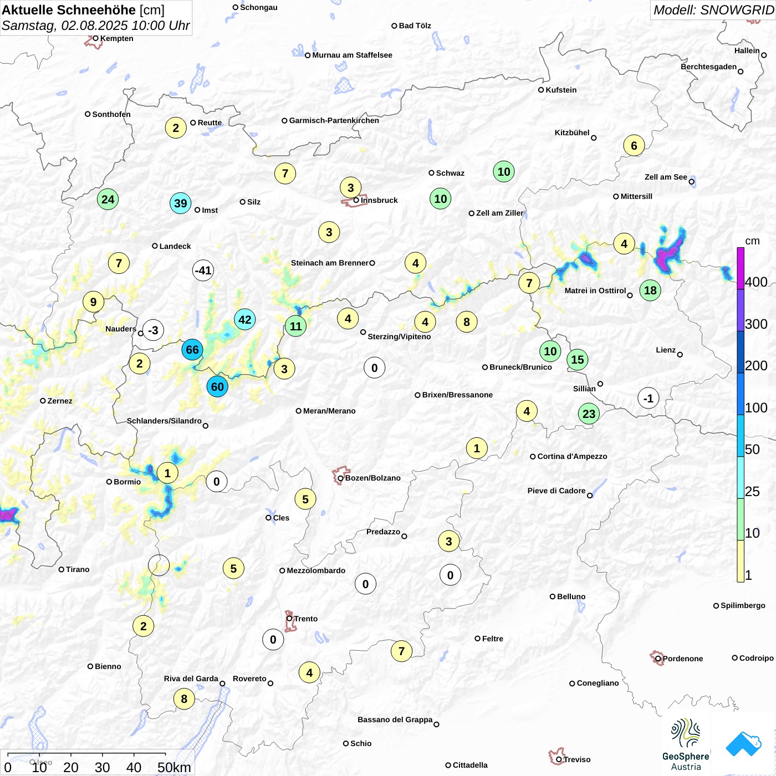Select the Meran/Merano label
The height and width of the screenshot is (776, 776).
tap(329, 411)
